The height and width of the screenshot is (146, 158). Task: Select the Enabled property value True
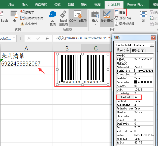pyautogui.click(x=144, y=78)
